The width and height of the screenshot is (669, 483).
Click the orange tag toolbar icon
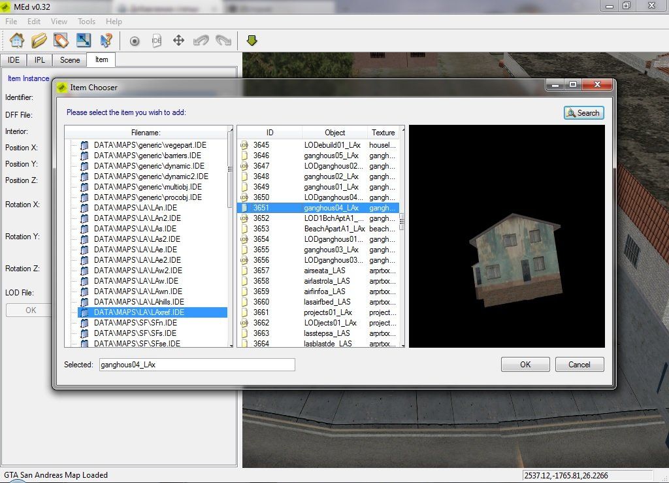61,41
